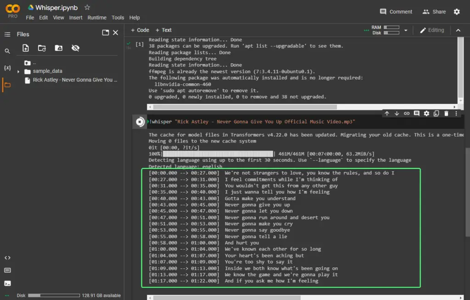
Task: Upload a file to session storage
Action: (x=26, y=48)
